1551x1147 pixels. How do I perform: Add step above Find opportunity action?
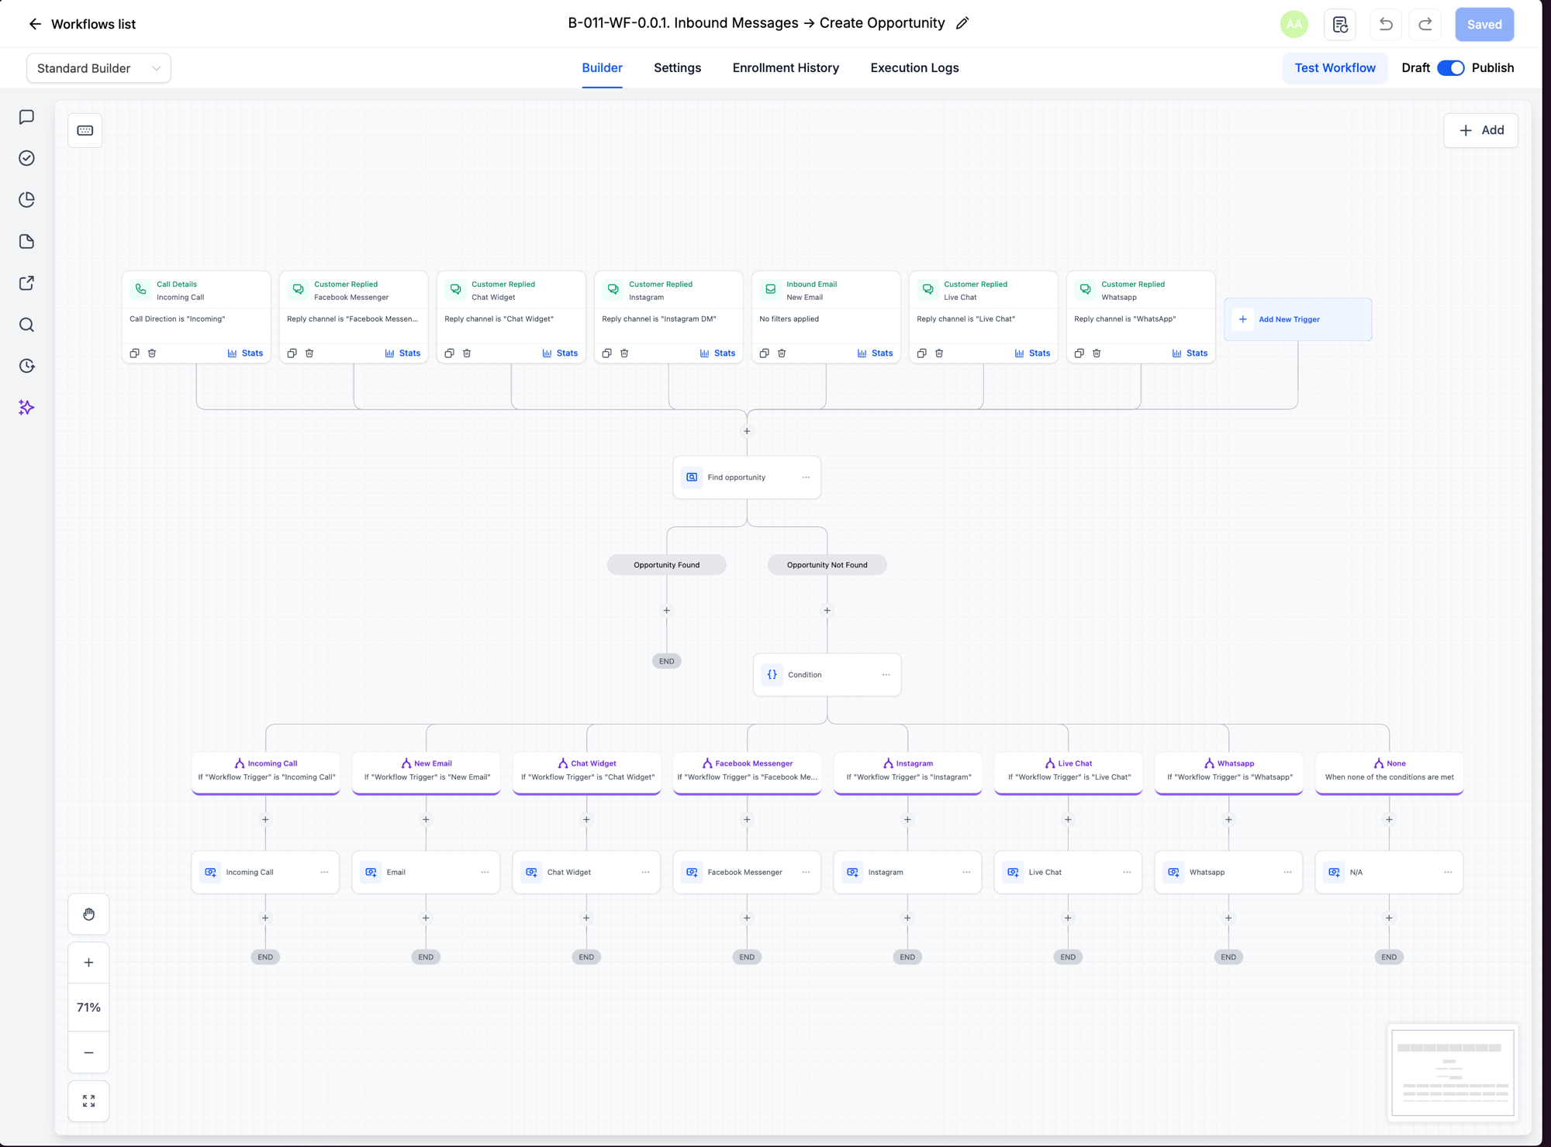(747, 431)
